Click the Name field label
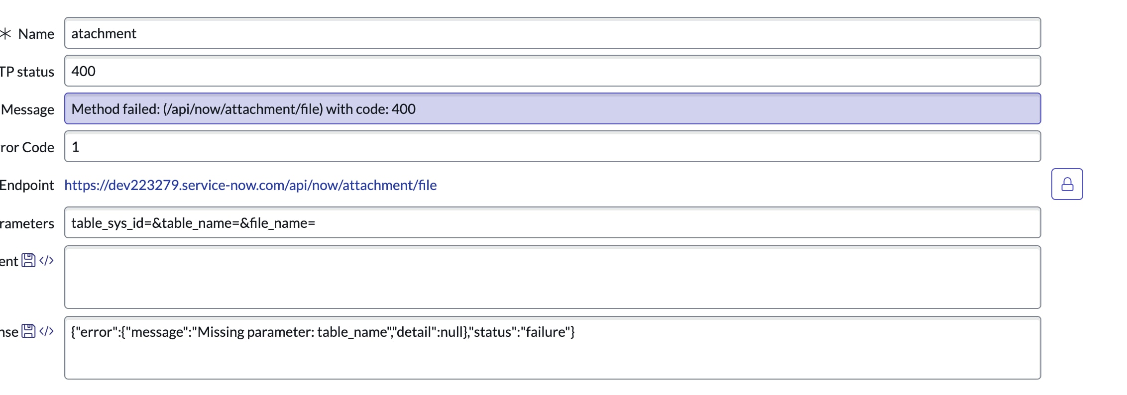 pos(37,34)
